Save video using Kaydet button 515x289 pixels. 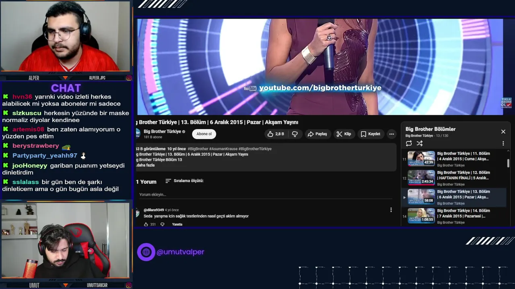coord(371,134)
